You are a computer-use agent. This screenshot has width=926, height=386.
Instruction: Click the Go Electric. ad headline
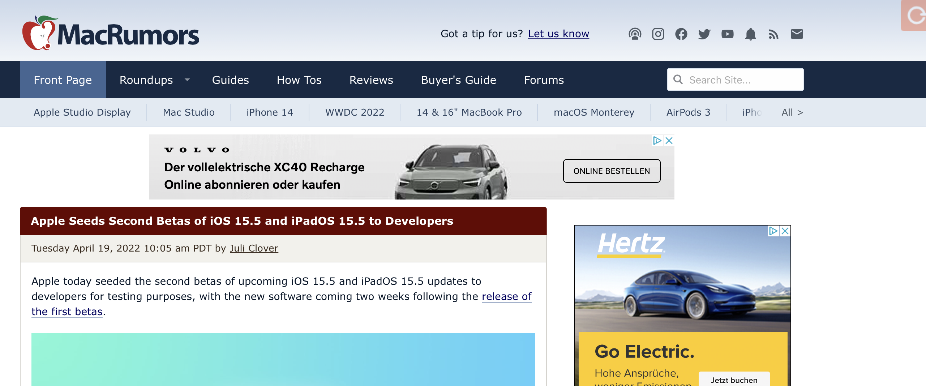pos(644,351)
